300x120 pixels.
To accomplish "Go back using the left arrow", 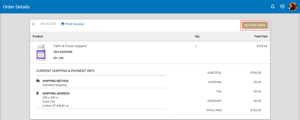I will pyautogui.click(x=34, y=24).
